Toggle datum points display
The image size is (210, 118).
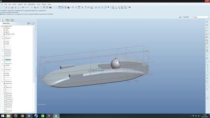pyautogui.click(x=119, y=8)
